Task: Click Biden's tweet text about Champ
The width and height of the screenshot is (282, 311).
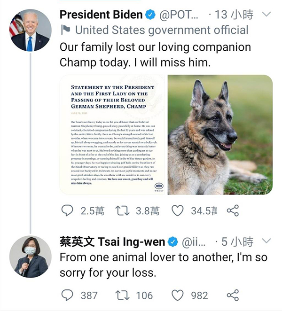Action: [155, 55]
